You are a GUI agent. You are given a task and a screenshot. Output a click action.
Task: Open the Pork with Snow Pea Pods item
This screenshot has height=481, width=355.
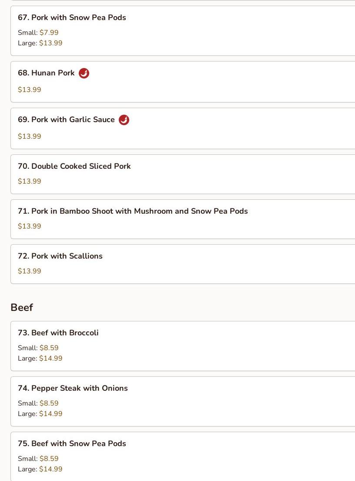pyautogui.click(x=72, y=18)
